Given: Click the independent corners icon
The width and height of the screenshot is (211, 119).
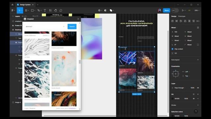Looking at the screenshot, I should tap(198, 45).
